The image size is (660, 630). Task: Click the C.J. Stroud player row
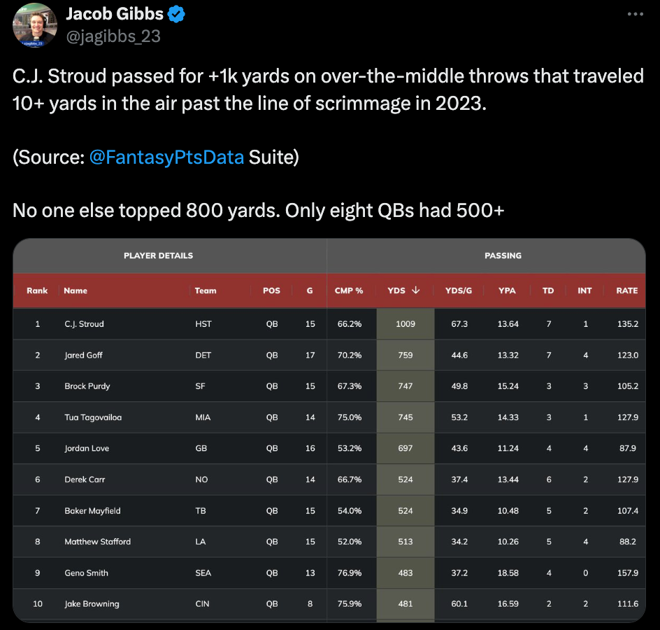click(x=329, y=323)
